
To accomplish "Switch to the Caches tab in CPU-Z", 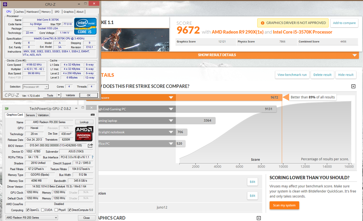I will pos(19,12).
